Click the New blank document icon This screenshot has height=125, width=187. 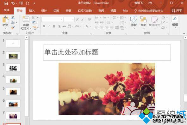(x=28, y=3)
